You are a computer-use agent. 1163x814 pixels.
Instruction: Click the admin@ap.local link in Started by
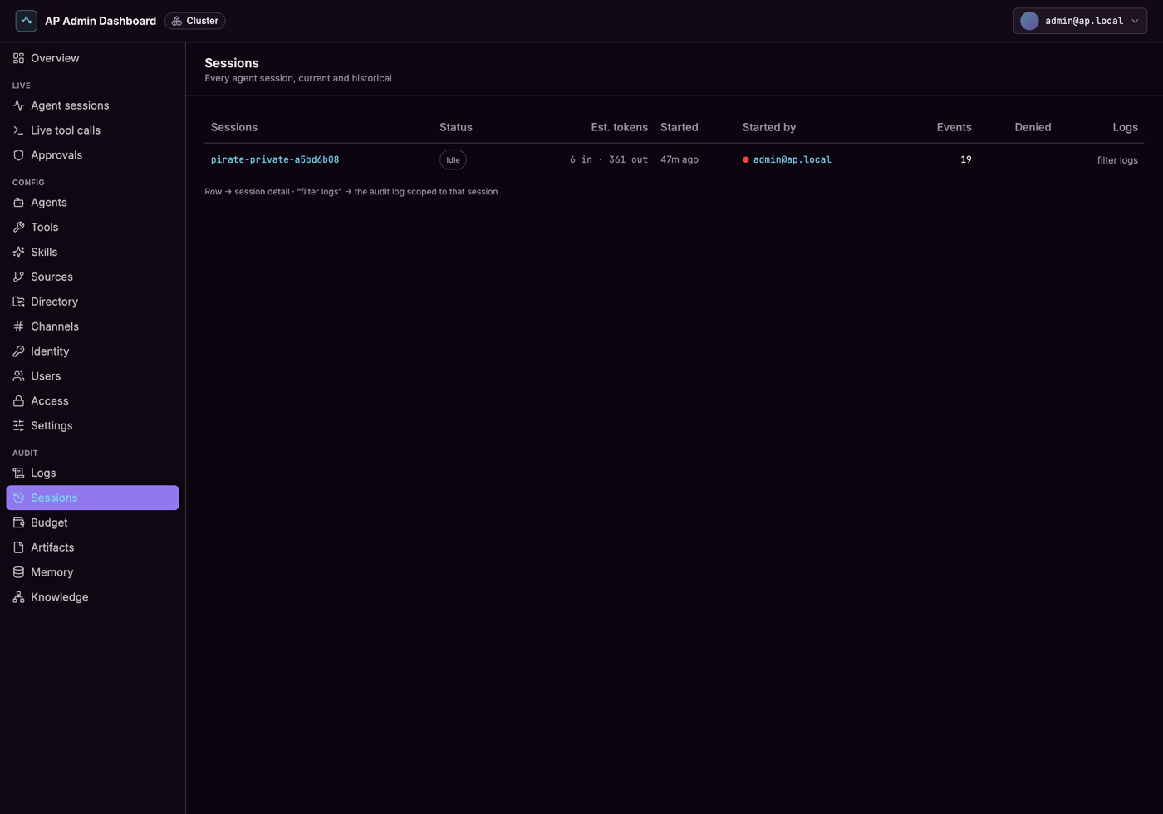coord(792,159)
